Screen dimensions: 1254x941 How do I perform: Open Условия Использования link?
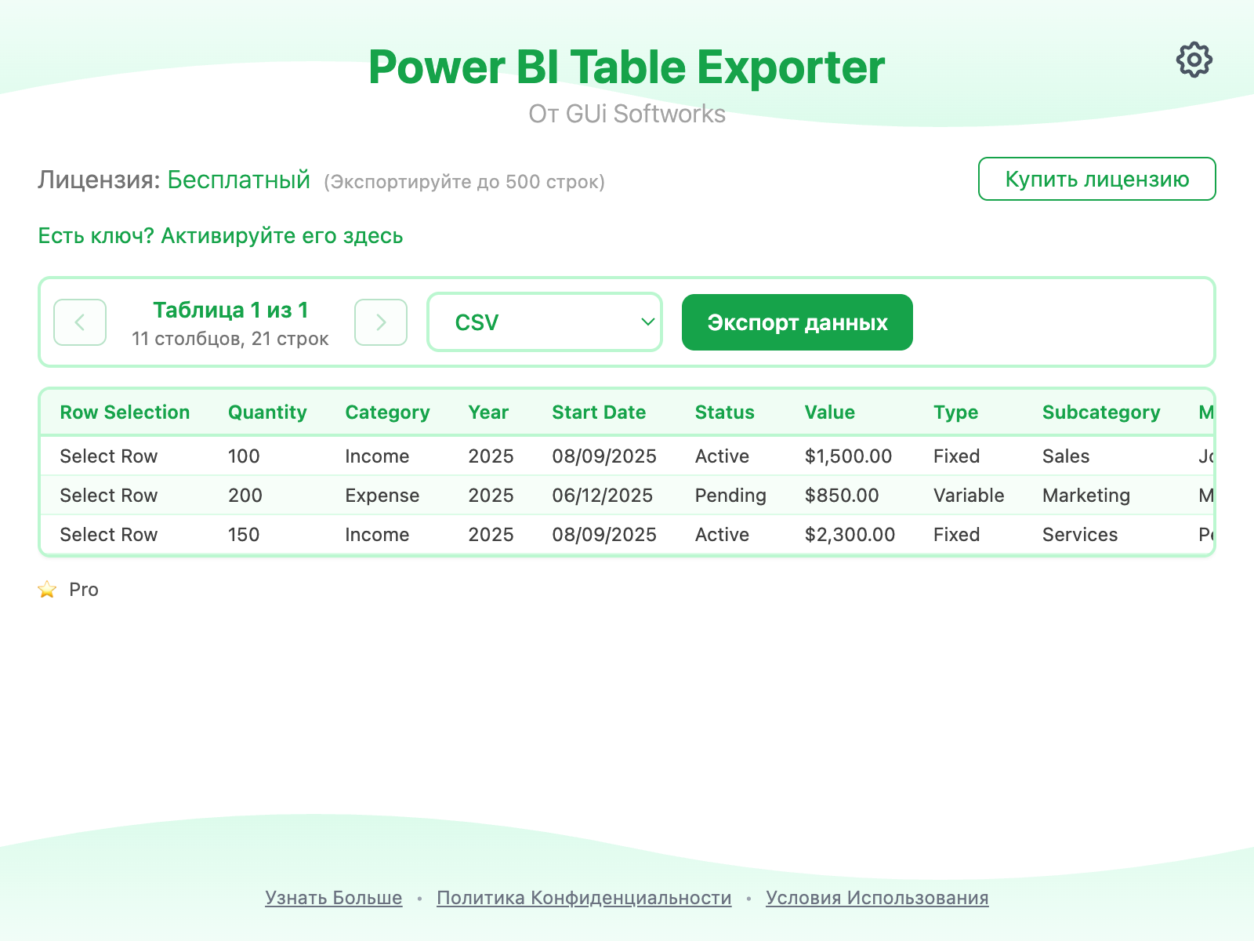click(877, 898)
